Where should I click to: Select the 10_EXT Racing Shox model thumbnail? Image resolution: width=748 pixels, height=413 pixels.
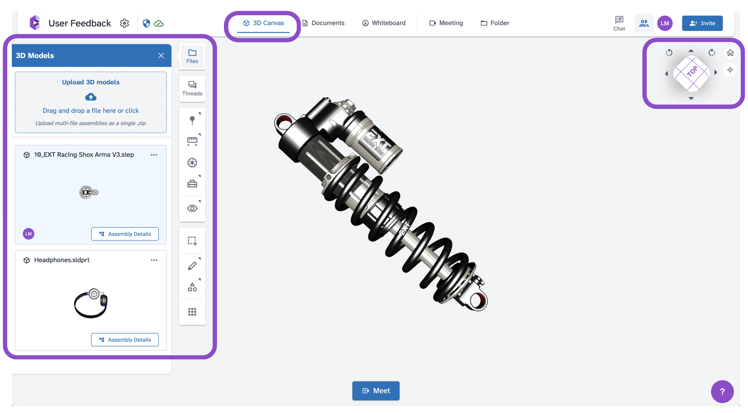click(89, 192)
